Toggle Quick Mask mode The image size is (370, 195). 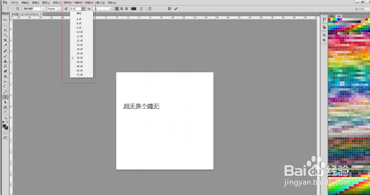coord(6,133)
